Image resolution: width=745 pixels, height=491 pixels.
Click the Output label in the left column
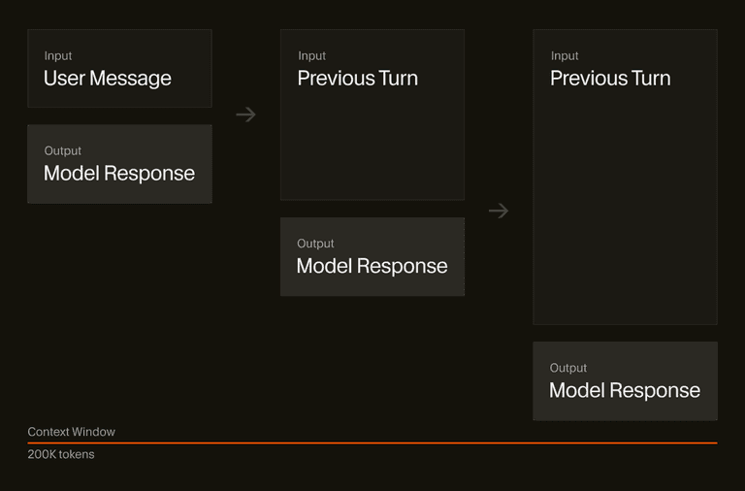tap(63, 150)
